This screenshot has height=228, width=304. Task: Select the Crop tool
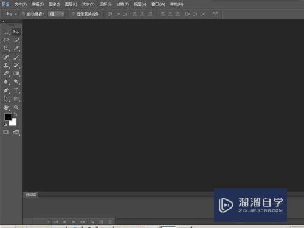pos(6,48)
